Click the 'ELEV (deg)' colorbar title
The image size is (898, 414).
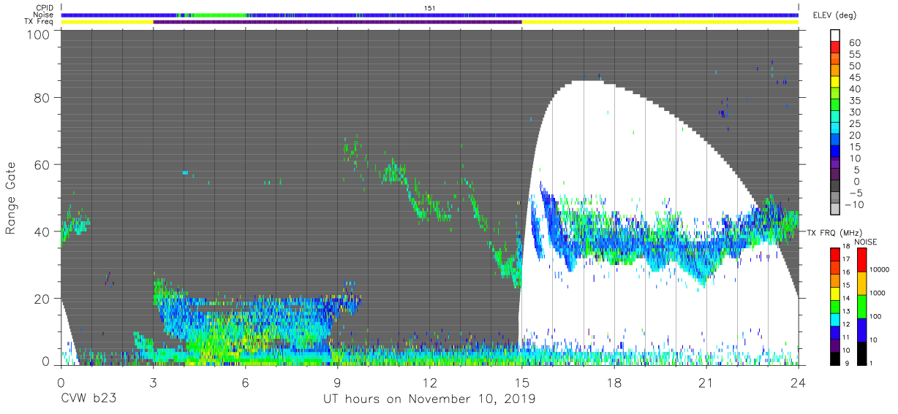point(834,15)
